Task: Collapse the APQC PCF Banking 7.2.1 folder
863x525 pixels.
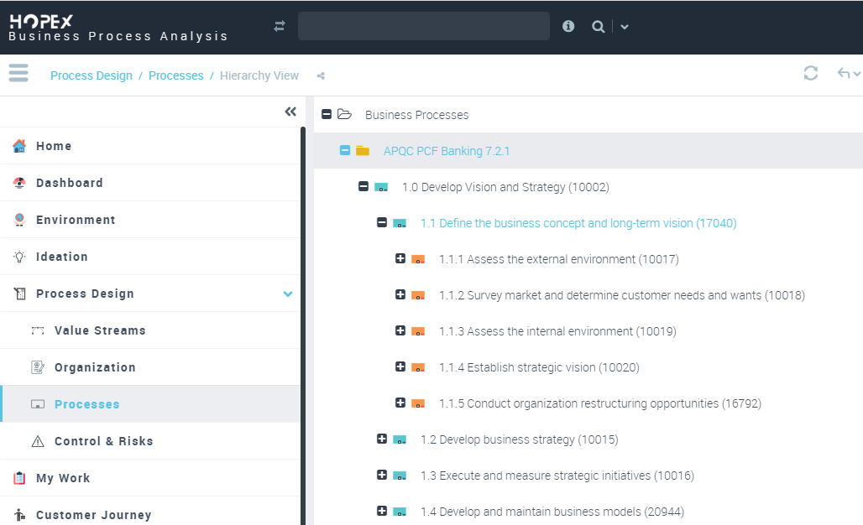Action: (x=345, y=151)
